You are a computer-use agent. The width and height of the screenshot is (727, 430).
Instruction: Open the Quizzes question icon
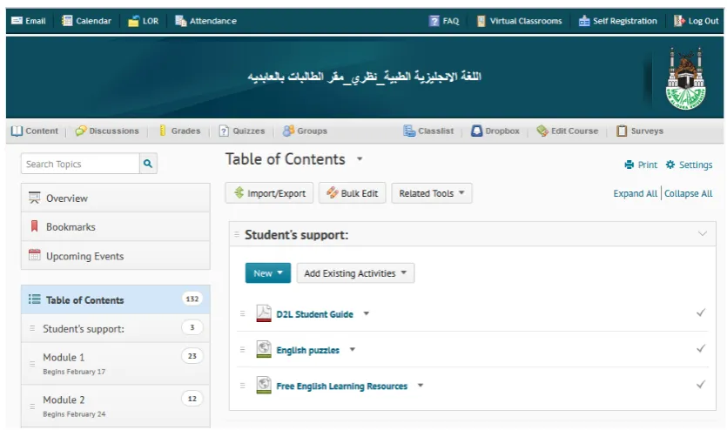tap(224, 131)
